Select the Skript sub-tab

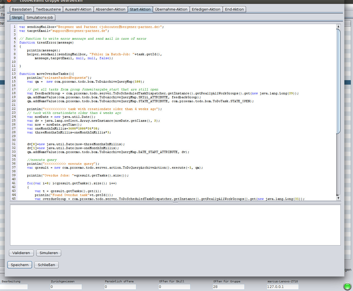pyautogui.click(x=17, y=17)
